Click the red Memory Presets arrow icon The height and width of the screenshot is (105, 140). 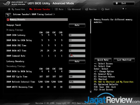pos(8,20)
